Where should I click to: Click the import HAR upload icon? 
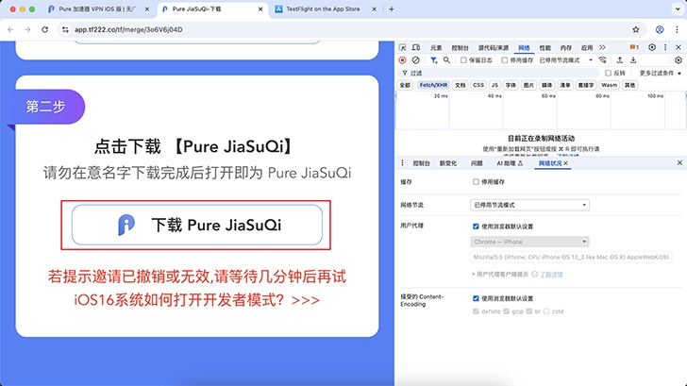click(620, 59)
